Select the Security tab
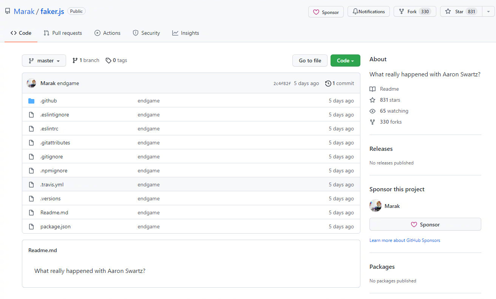The width and height of the screenshot is (496, 299). click(x=146, y=33)
